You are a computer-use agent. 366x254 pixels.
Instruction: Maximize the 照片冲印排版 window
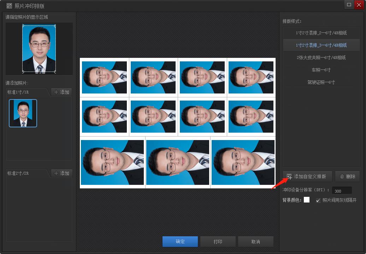coord(349,5)
